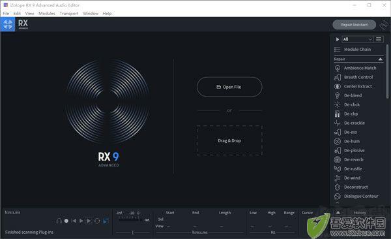Image resolution: width=391 pixels, height=239 pixels.
Task: Click the transport play button
Action: click(x=81, y=221)
